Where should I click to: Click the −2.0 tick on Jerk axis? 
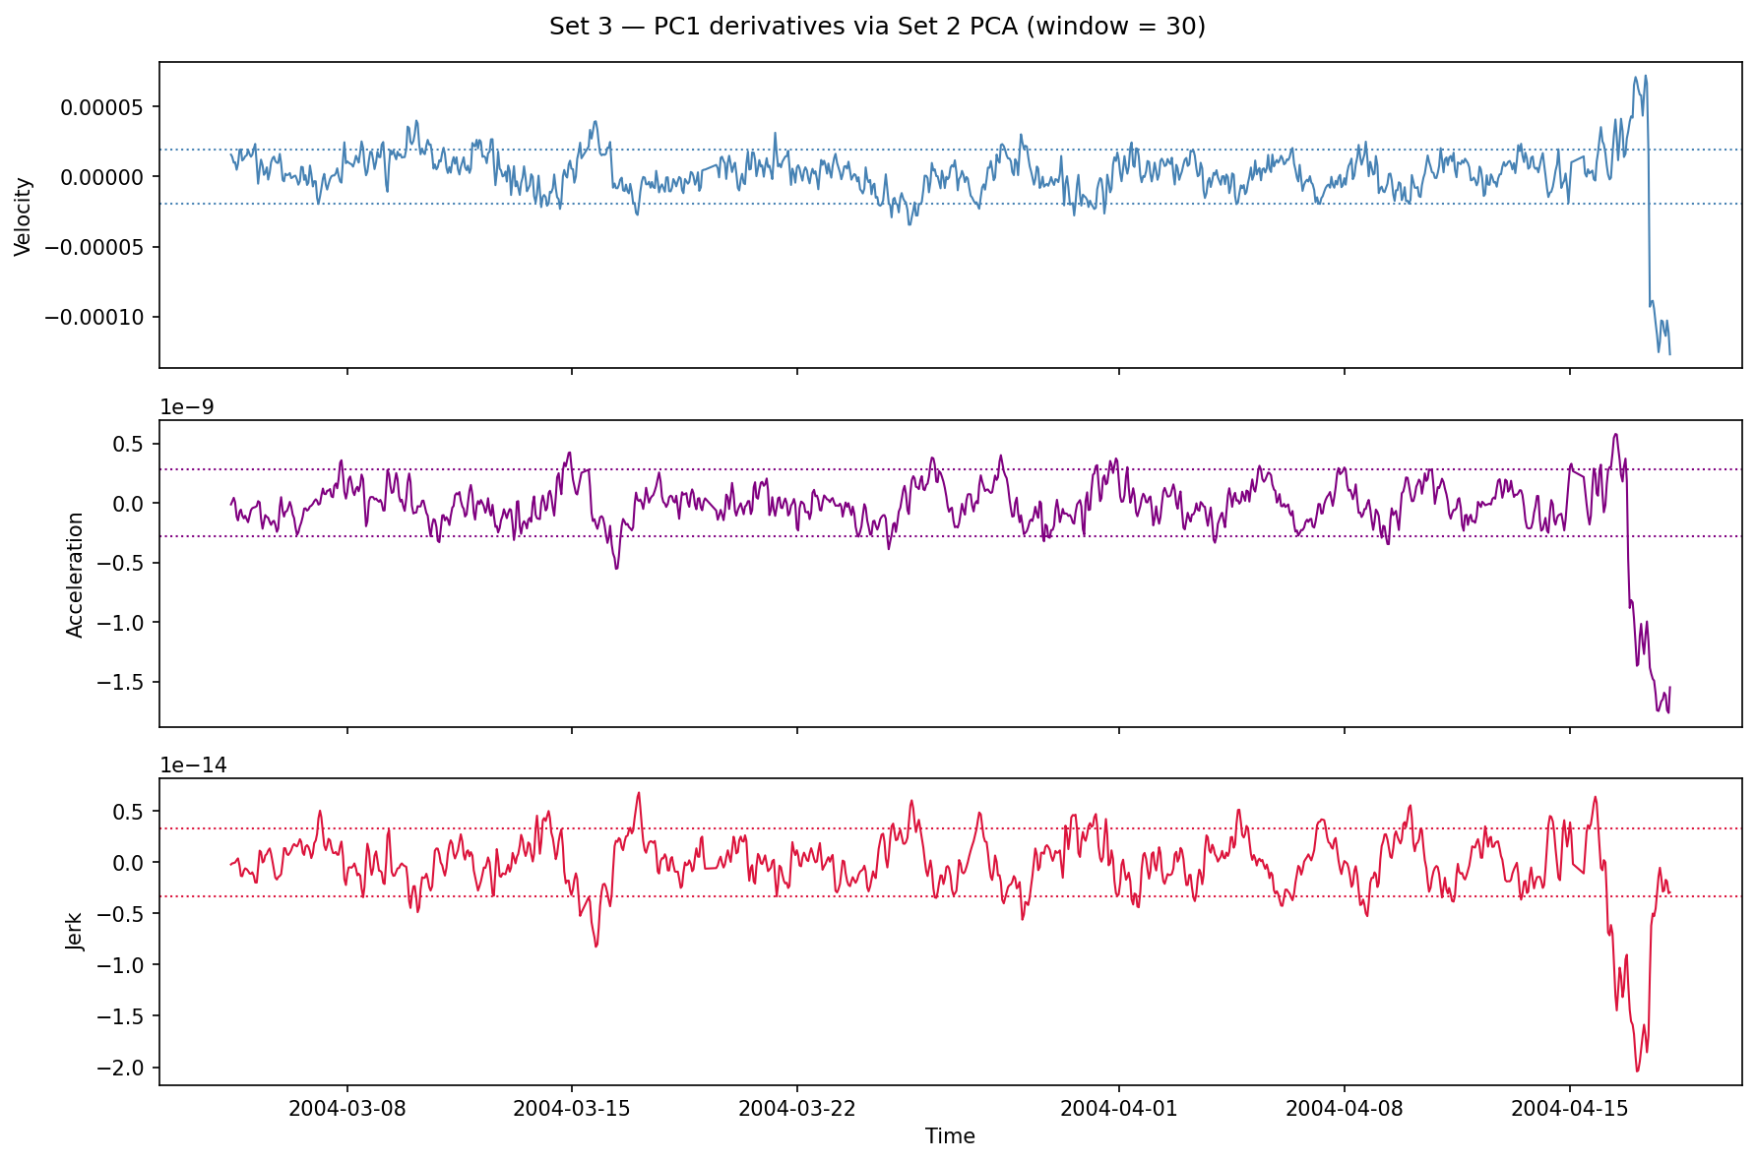tap(126, 1068)
